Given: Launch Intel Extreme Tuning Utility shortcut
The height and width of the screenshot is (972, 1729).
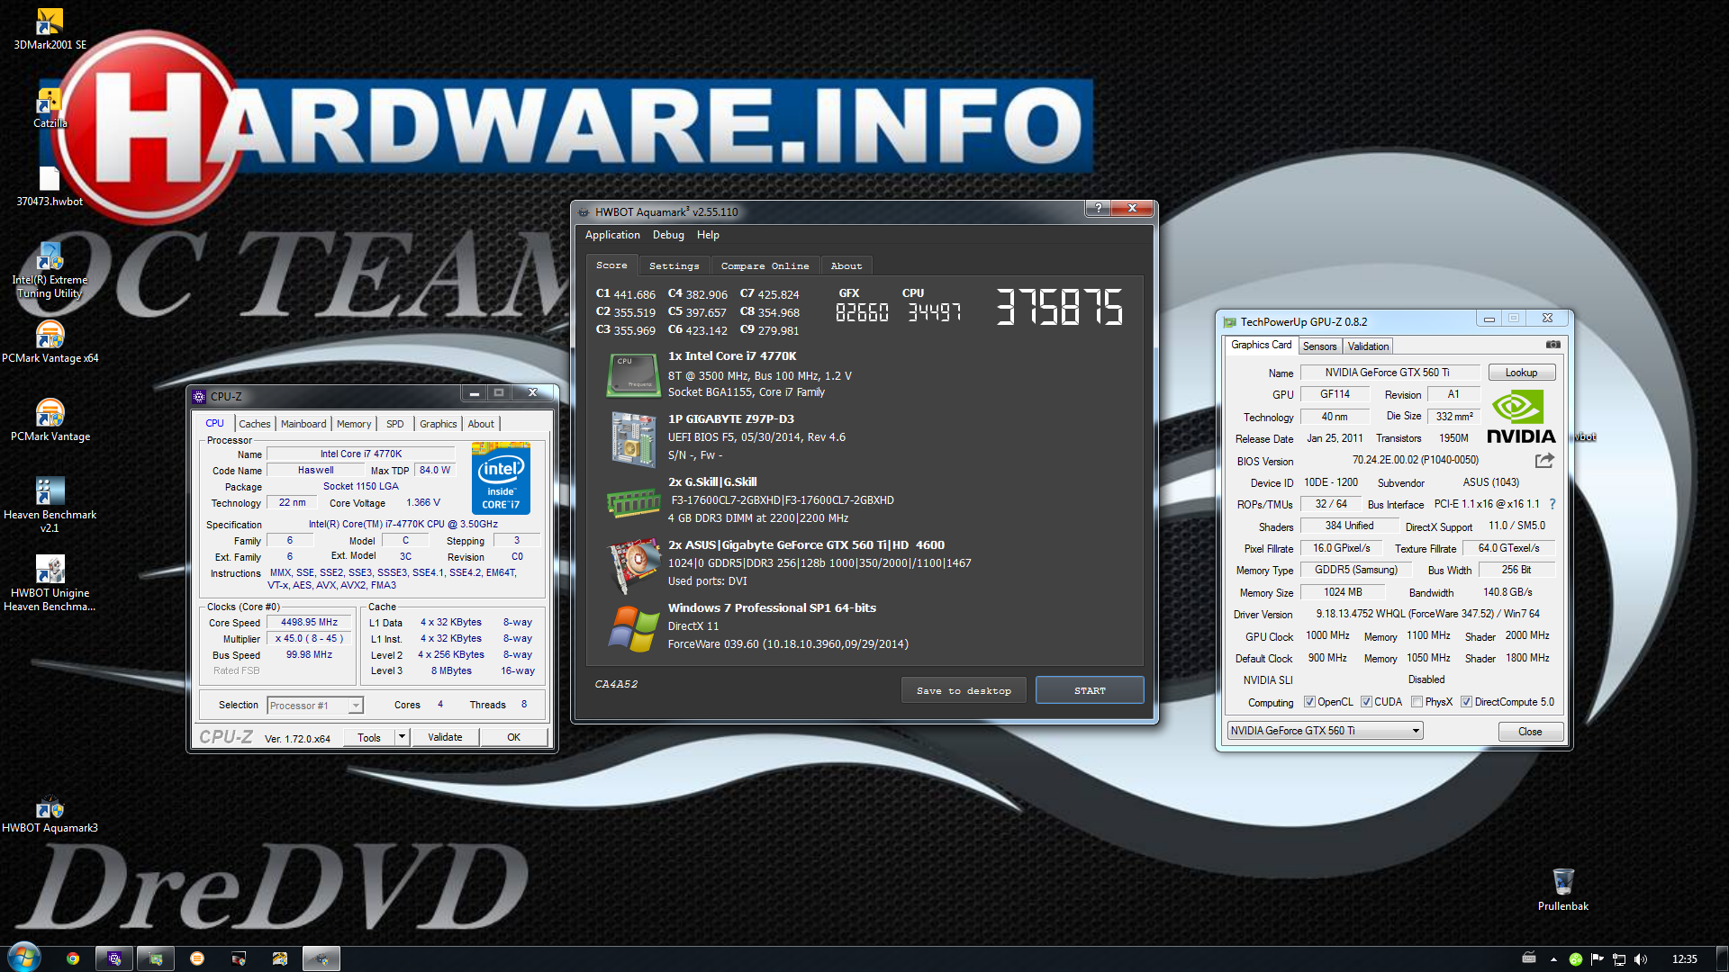Looking at the screenshot, I should (50, 270).
